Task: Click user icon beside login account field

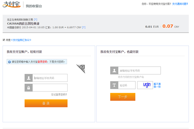Action: (28, 78)
